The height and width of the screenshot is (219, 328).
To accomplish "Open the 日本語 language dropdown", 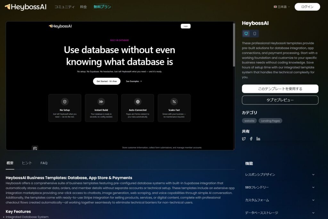I will click(282, 7).
